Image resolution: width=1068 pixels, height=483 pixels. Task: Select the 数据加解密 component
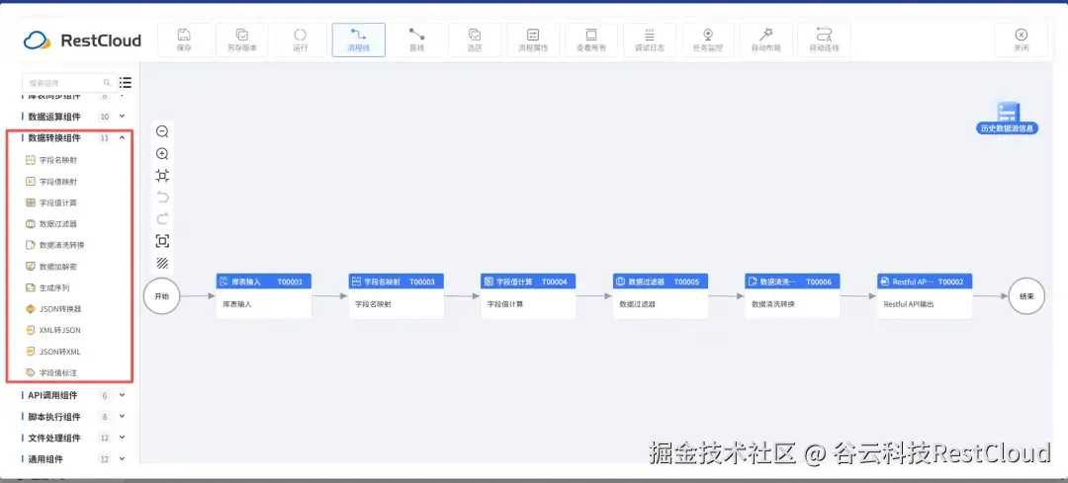51,266
